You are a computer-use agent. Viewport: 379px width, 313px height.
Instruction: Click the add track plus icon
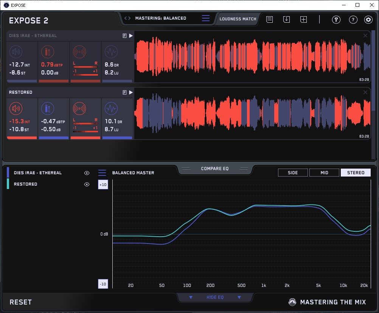click(x=304, y=19)
